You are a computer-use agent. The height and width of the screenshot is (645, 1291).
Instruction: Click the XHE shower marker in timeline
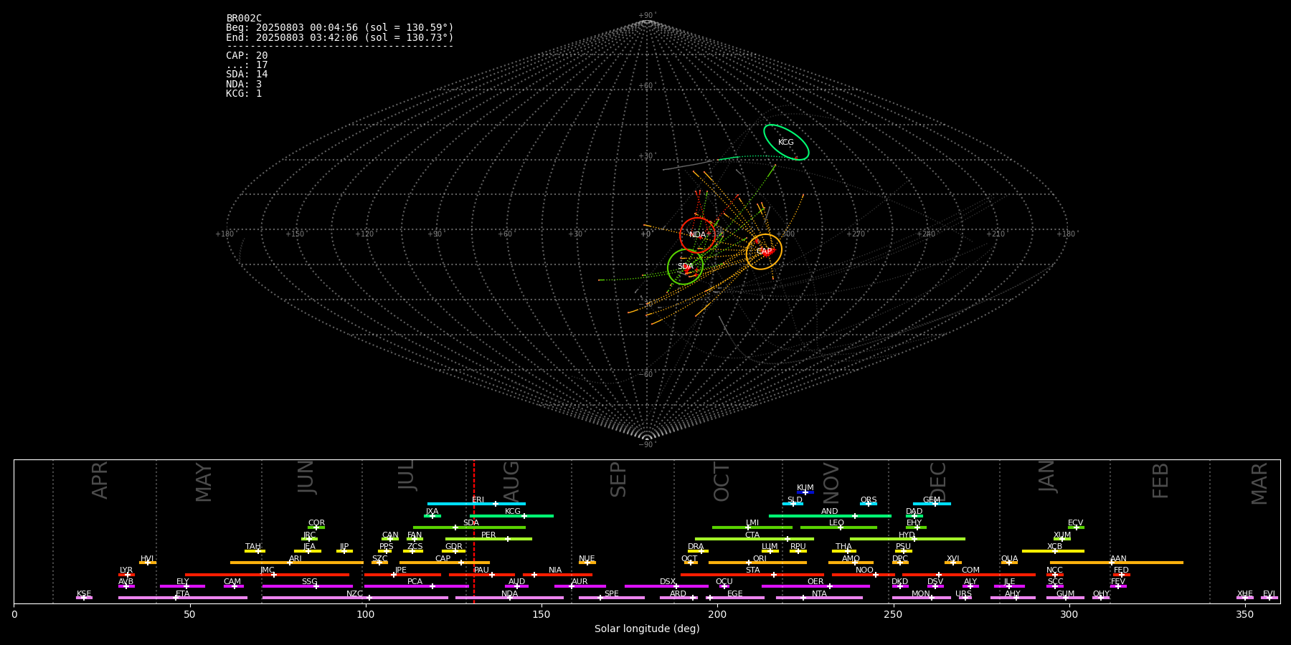[x=1245, y=598]
